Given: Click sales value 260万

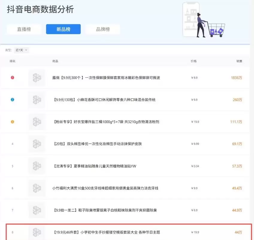Looking at the screenshot, I should coord(237,100).
